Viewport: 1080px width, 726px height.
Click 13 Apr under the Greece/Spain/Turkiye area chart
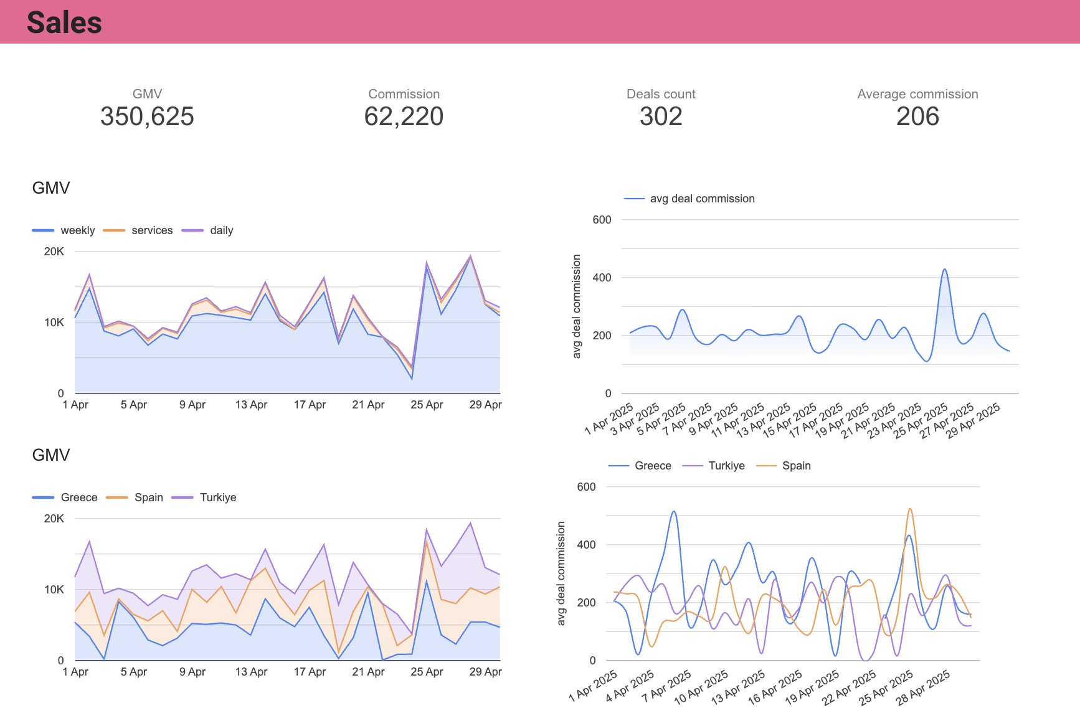point(251,672)
